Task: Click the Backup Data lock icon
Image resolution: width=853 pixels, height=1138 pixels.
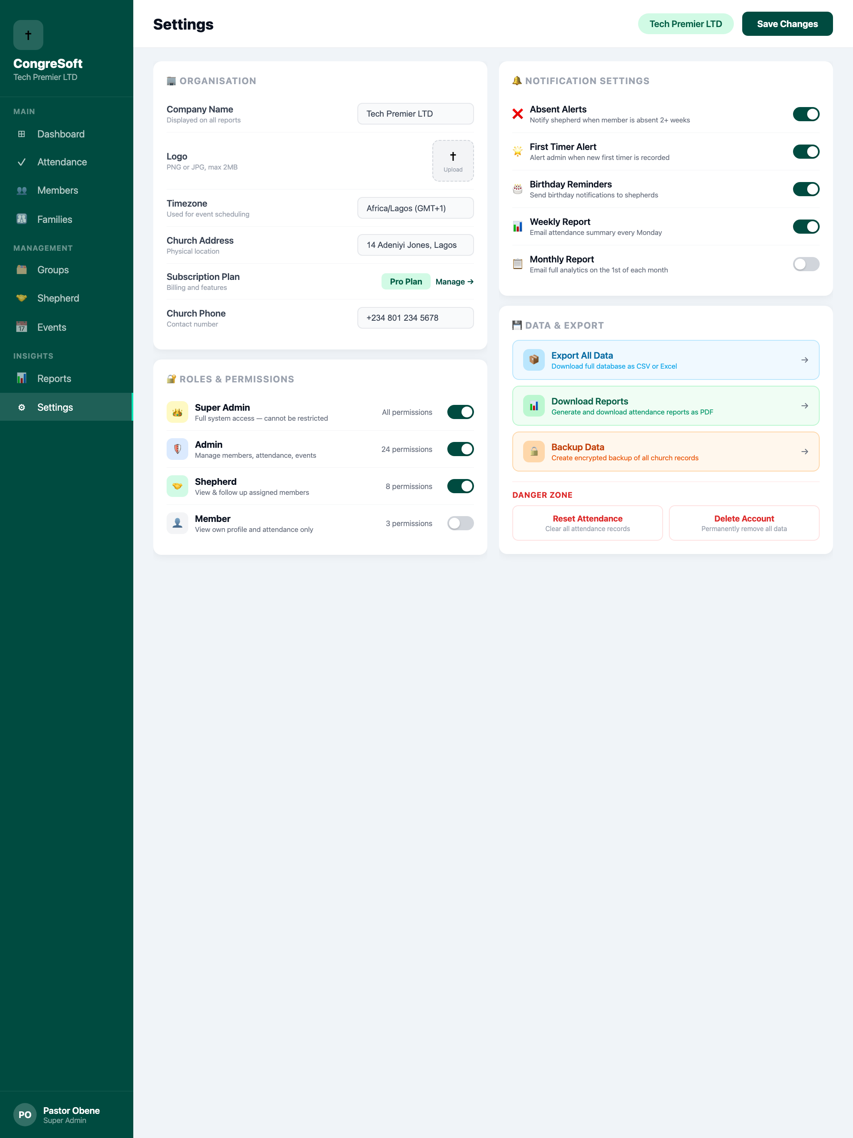Action: 534,452
